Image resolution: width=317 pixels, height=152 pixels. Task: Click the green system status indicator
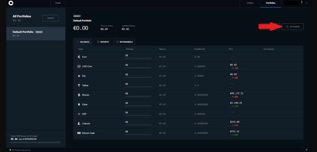pyautogui.click(x=10, y=150)
